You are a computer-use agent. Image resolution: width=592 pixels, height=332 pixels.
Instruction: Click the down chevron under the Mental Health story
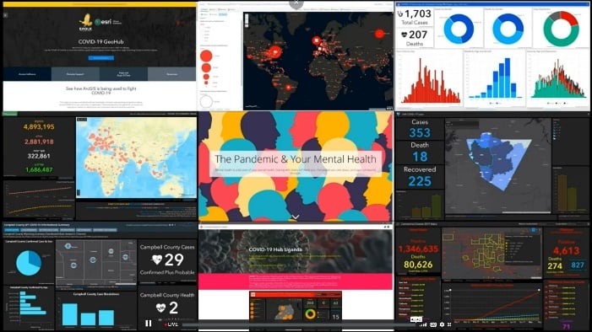pos(296,217)
